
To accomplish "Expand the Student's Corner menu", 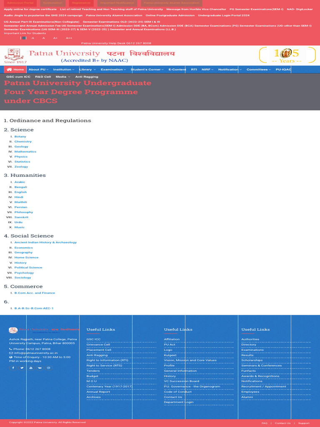I will [x=147, y=70].
